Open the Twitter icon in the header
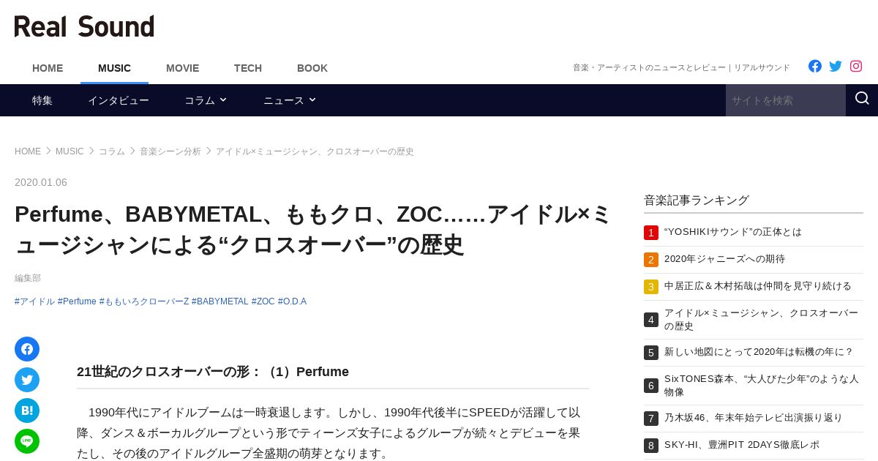Image resolution: width=878 pixels, height=461 pixels. pyautogui.click(x=836, y=66)
